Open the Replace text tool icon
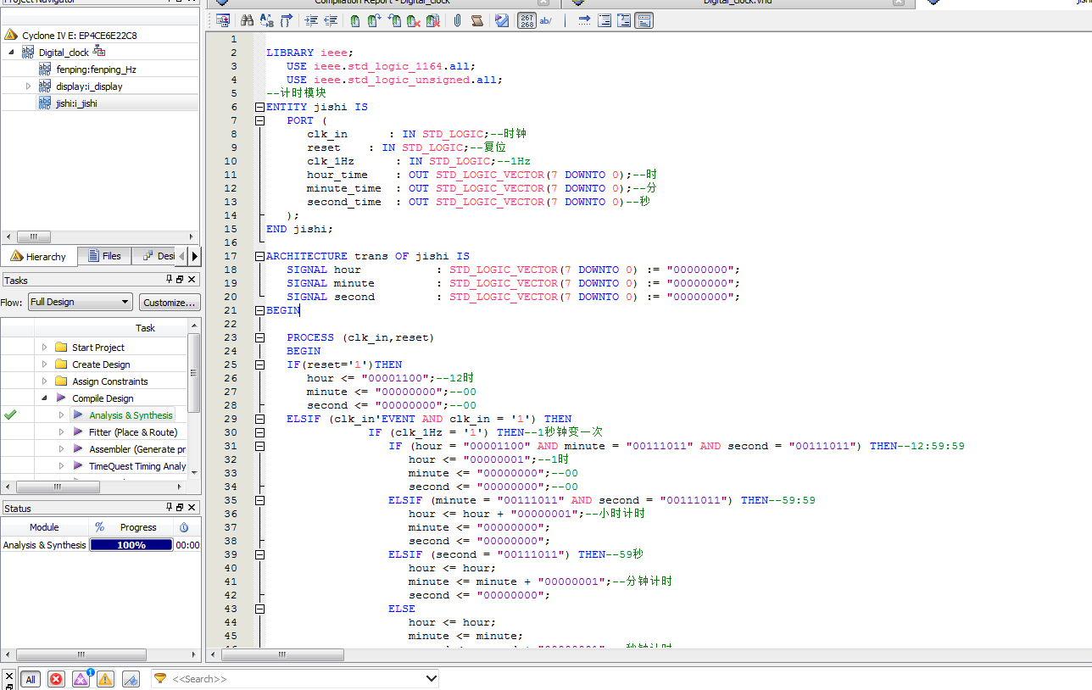Viewport: 1092px width, 690px height. coord(266,20)
